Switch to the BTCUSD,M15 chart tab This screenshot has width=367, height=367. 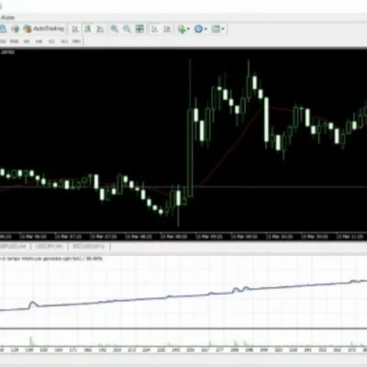tap(89, 246)
